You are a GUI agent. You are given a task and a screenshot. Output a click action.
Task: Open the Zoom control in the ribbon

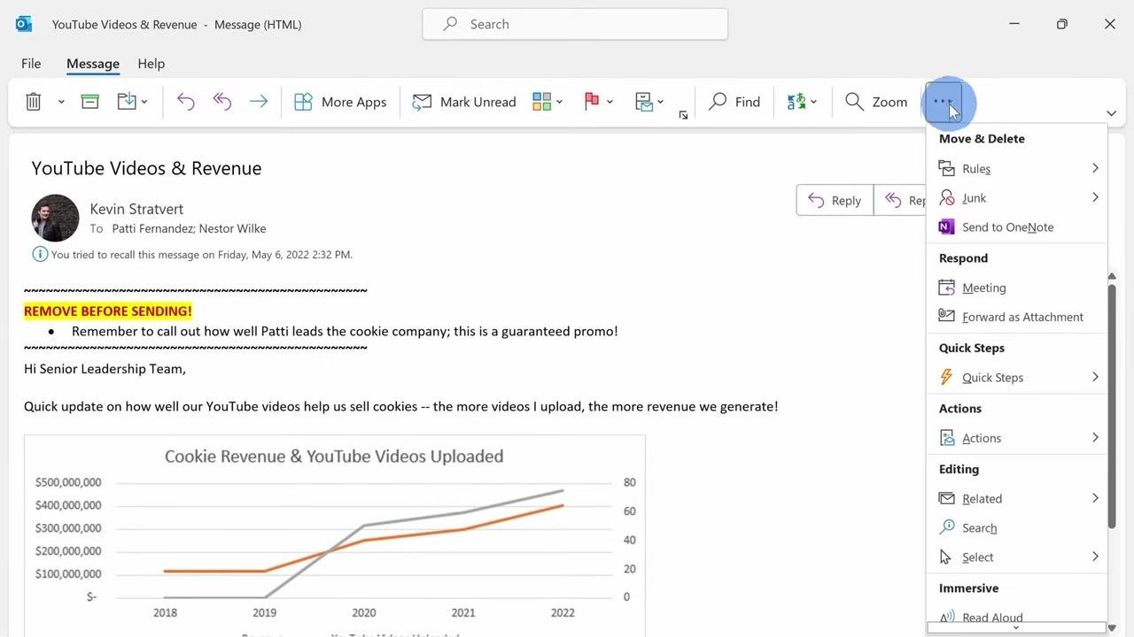[875, 102]
